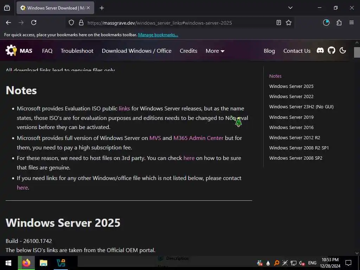360x270 pixels.
Task: Follow the 'here.' contact link
Action: click(22, 188)
